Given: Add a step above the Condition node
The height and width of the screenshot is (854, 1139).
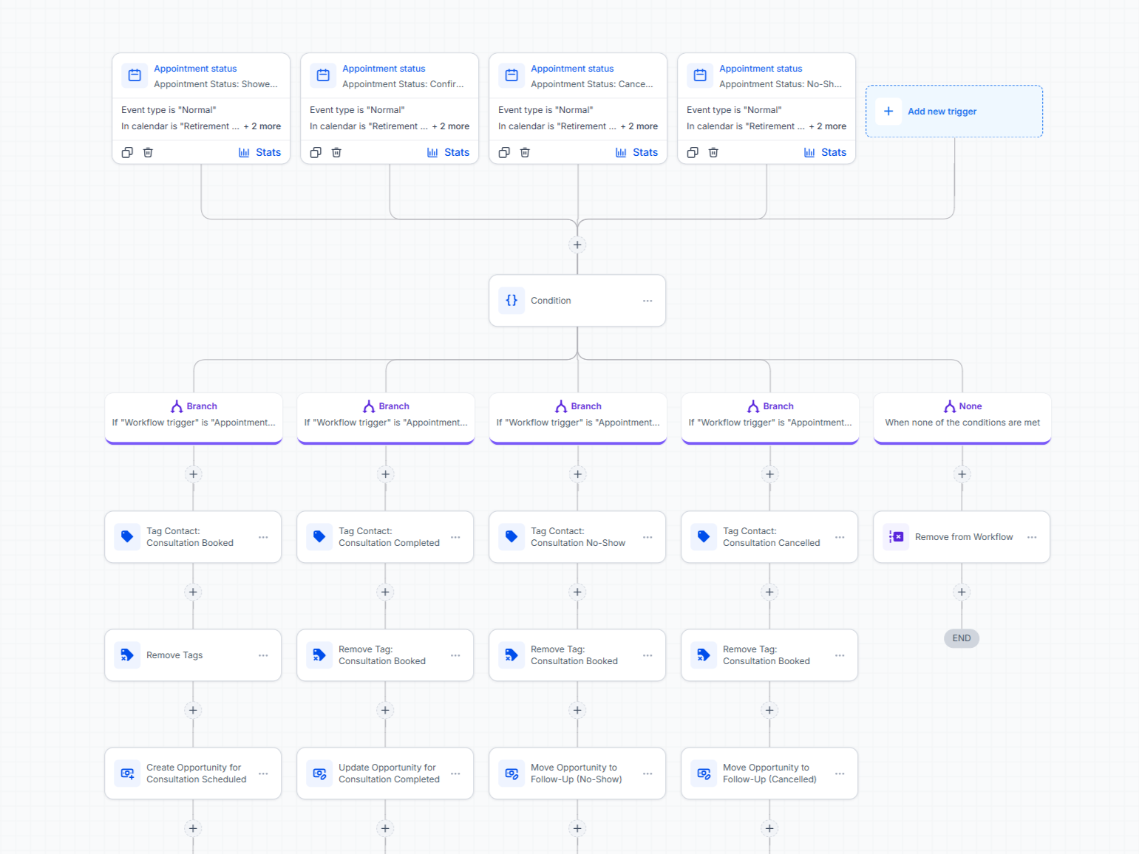Looking at the screenshot, I should coord(577,245).
